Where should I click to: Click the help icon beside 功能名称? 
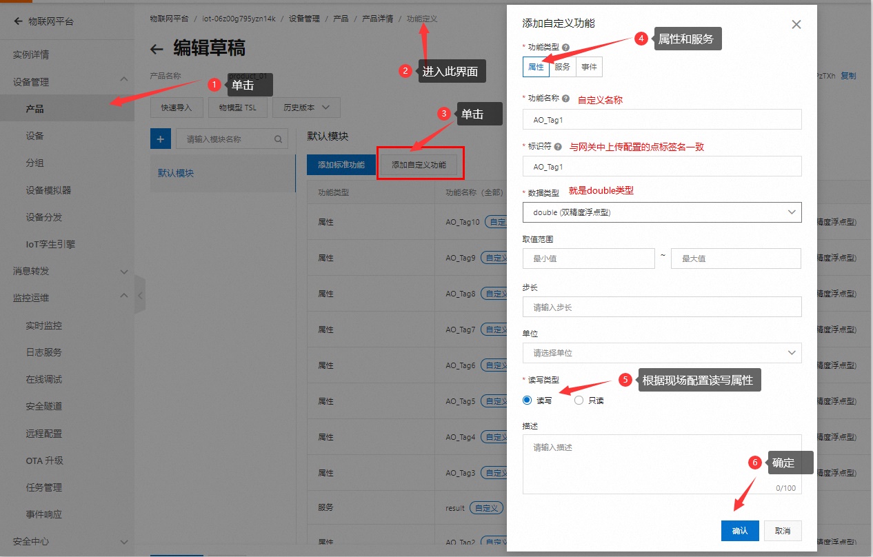[x=565, y=99]
